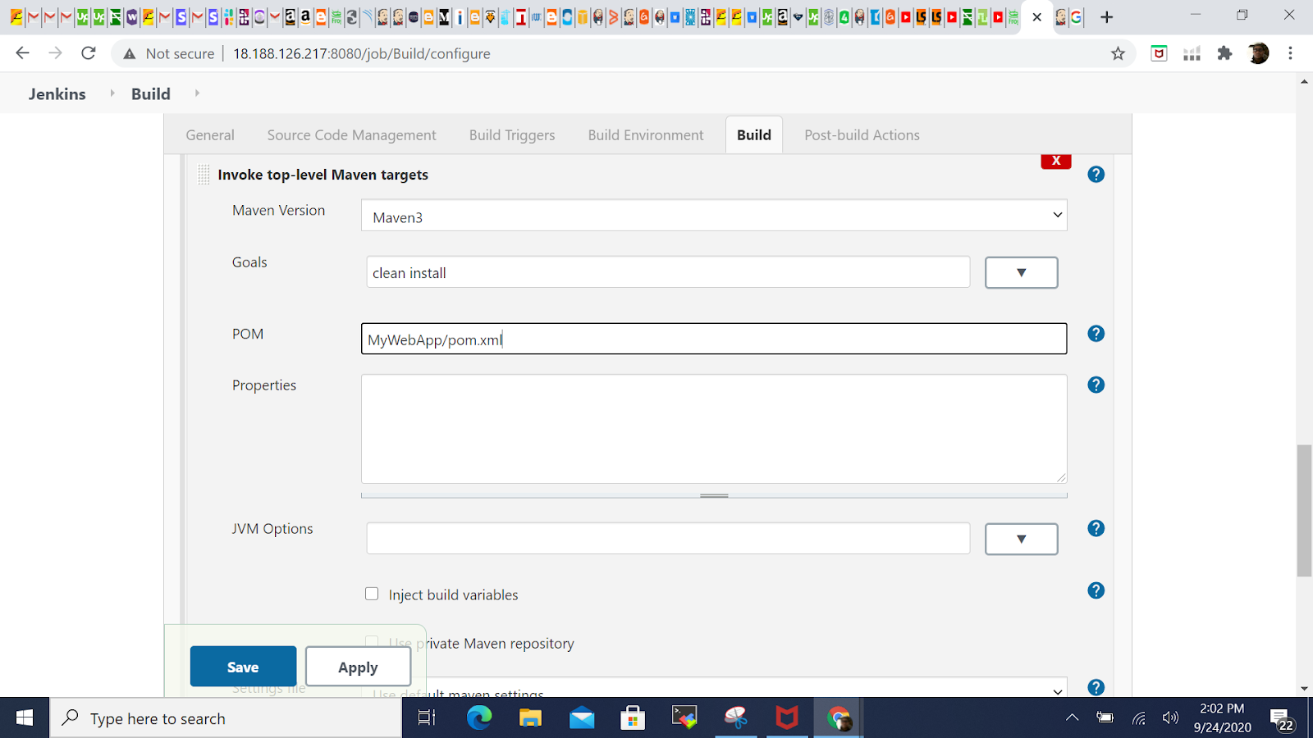Go back to the previous page

[x=22, y=53]
